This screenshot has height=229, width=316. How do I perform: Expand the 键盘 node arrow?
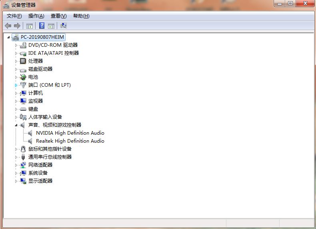tap(16, 109)
